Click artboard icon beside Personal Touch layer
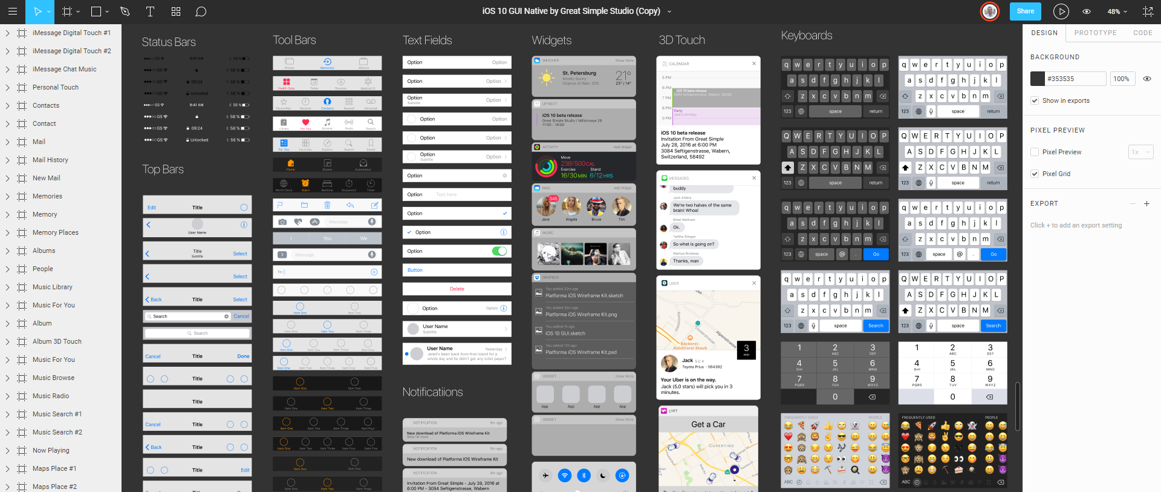The width and height of the screenshot is (1161, 492). pyautogui.click(x=22, y=87)
